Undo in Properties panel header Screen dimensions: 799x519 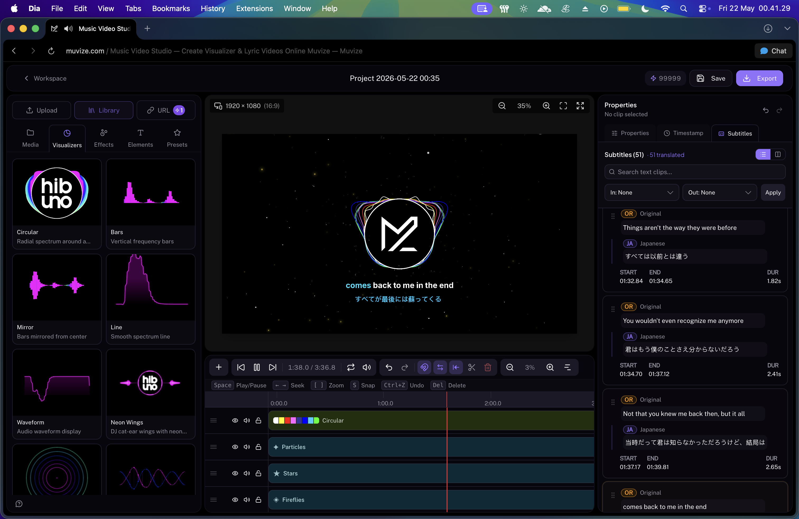(765, 110)
